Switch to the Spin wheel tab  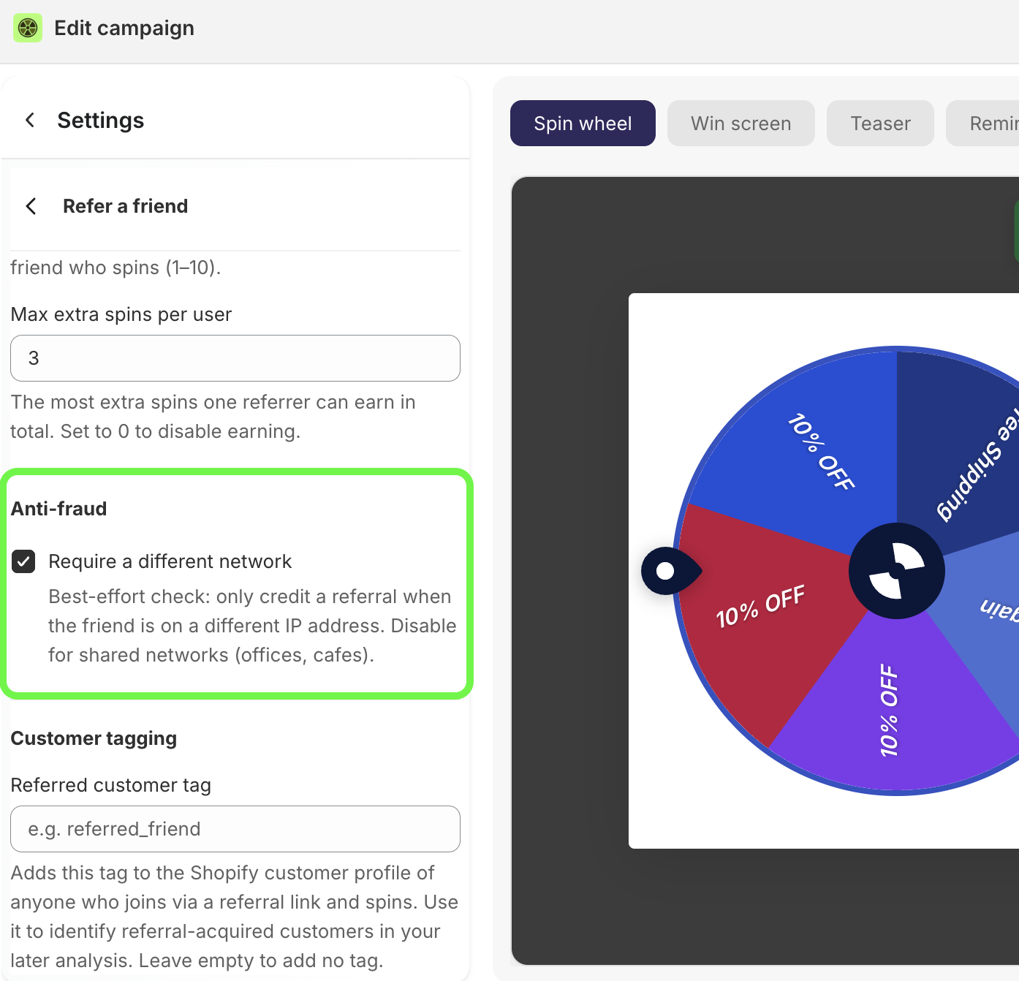pos(583,123)
